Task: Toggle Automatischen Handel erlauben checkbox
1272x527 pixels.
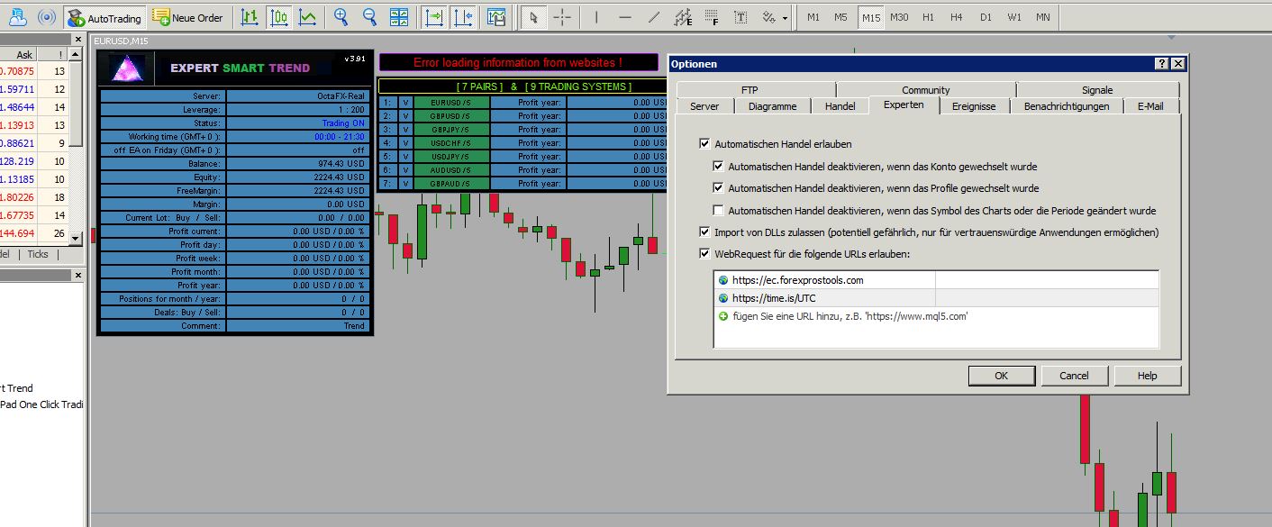Action: pos(704,144)
